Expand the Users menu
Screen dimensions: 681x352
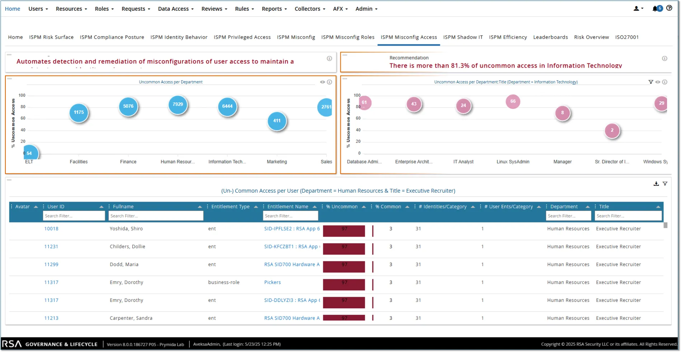click(38, 9)
